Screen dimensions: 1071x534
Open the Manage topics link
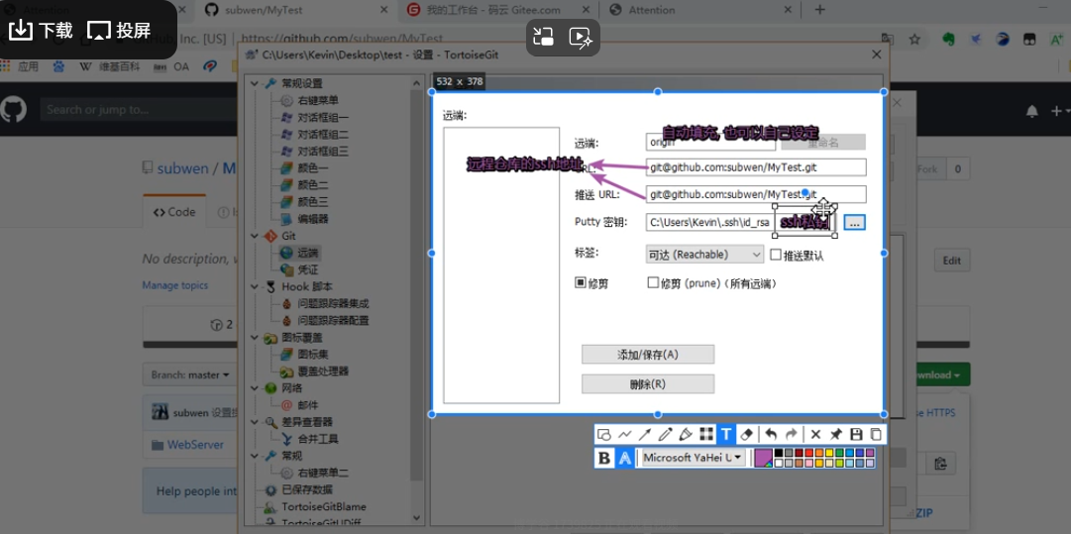coord(174,285)
